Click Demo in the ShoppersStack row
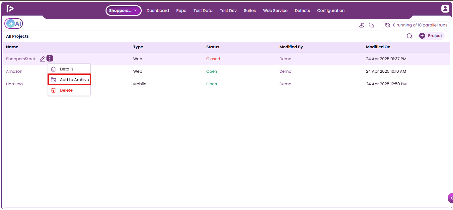This screenshot has width=453, height=210. coord(285,59)
